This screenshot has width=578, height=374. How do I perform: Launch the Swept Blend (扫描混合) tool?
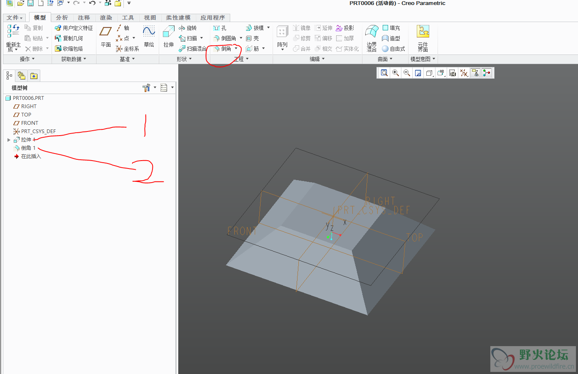(x=192, y=49)
